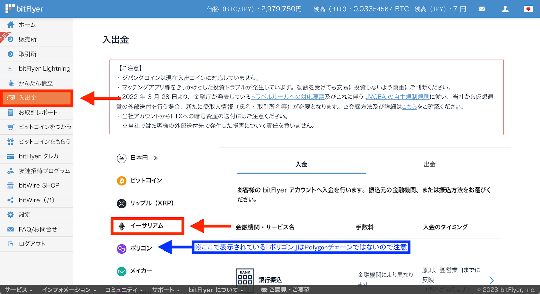
Task: Click the ホーム house icon
Action: coord(11,25)
